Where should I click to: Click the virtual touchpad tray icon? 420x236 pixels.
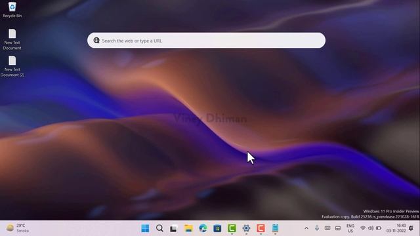click(x=338, y=228)
